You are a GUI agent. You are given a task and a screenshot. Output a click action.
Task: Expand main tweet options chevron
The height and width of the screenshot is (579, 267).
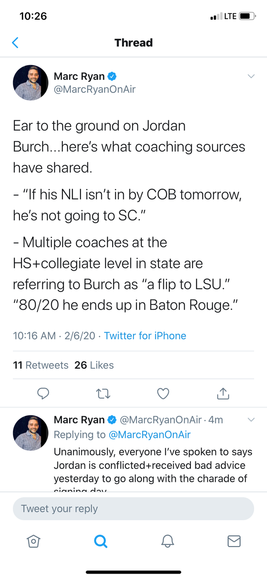tap(251, 76)
